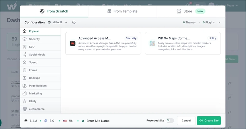Screen dimensions: 246x129
Task: Click the Security shield icon in sidebar
Action: pyautogui.click(x=25, y=39)
